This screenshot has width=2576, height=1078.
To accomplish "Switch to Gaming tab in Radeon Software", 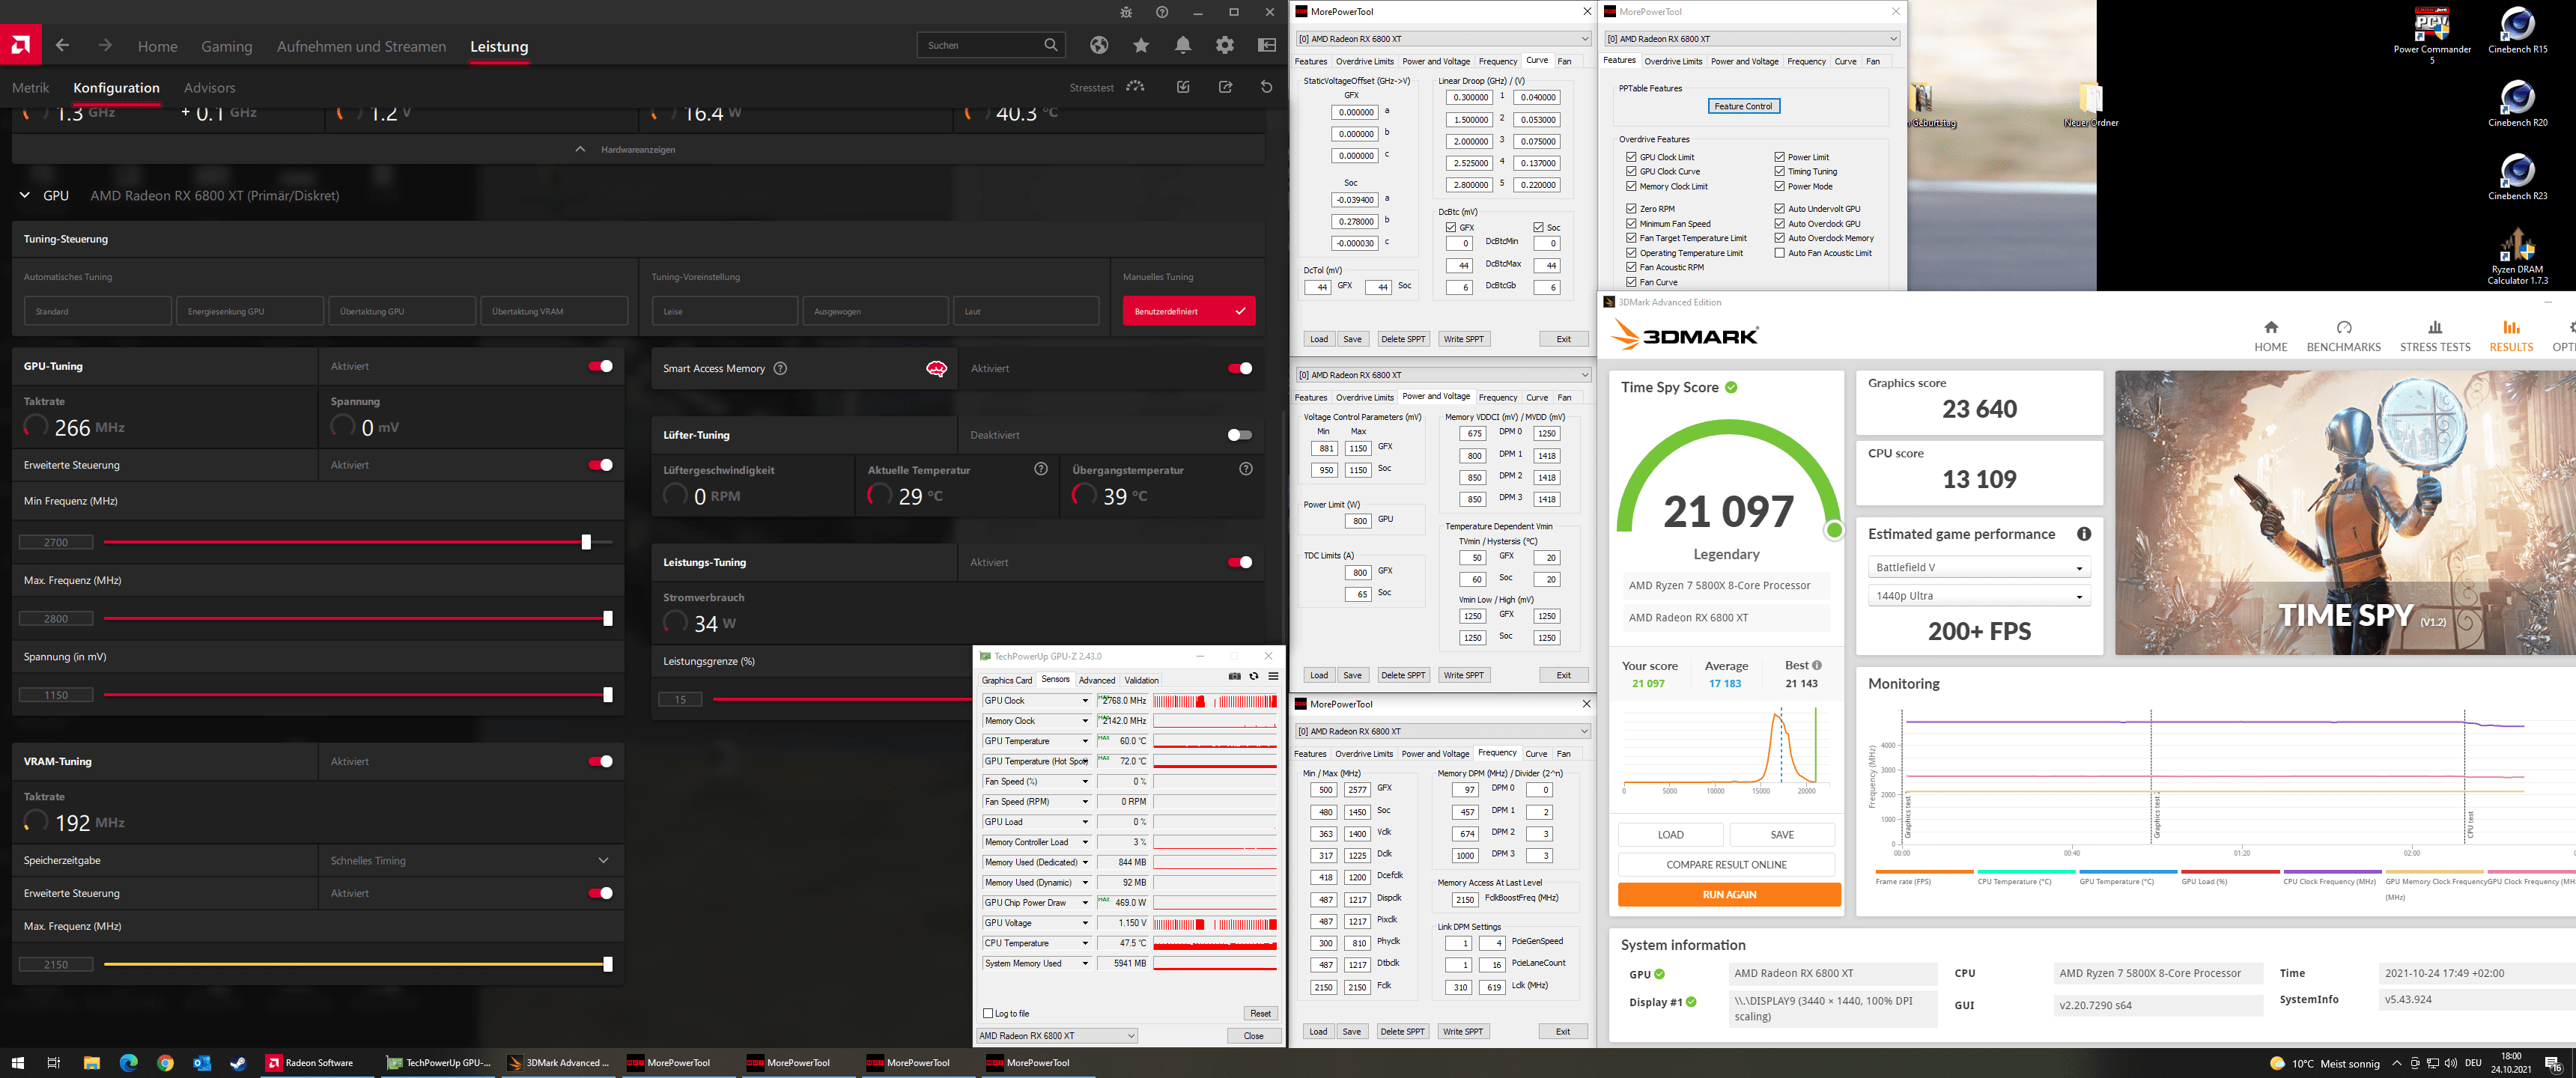I will click(226, 46).
